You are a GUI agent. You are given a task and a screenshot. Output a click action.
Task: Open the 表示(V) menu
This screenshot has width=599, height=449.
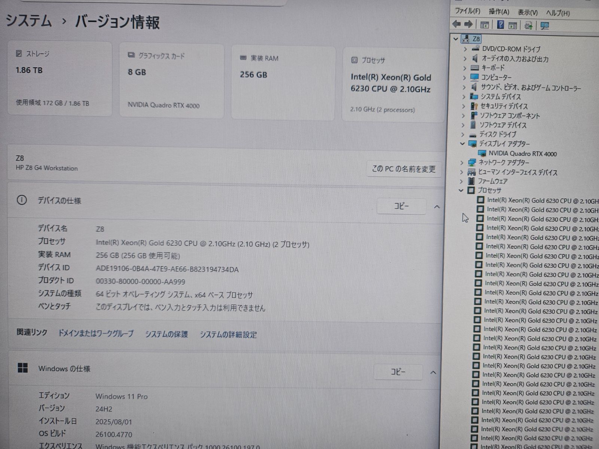[527, 12]
